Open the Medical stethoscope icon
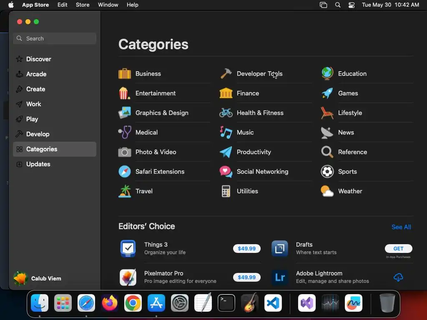 (x=125, y=132)
